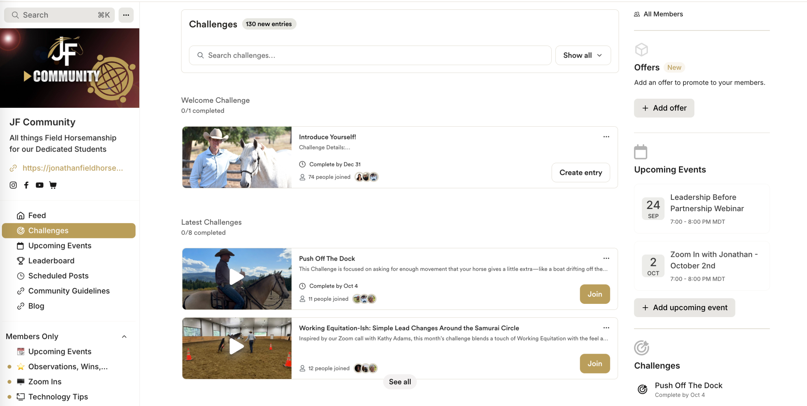Viewport: 807px width, 406px height.
Task: Open three-dot menu on Push Off The Dock
Action: point(606,258)
